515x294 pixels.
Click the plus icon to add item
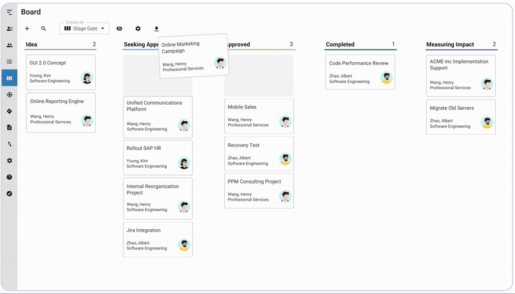[x=27, y=29]
